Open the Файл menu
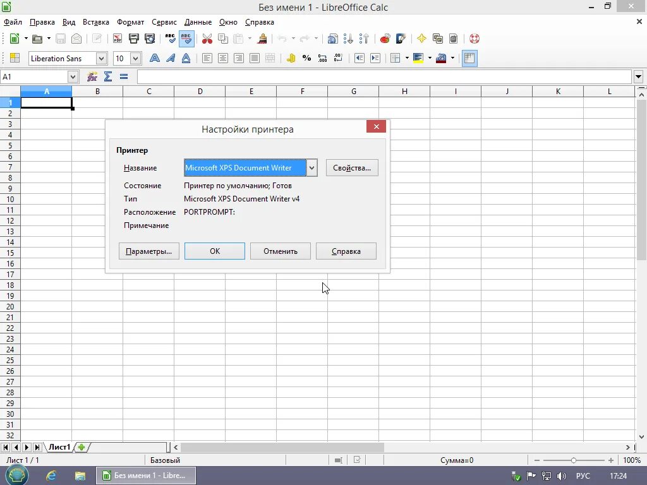 tap(13, 22)
